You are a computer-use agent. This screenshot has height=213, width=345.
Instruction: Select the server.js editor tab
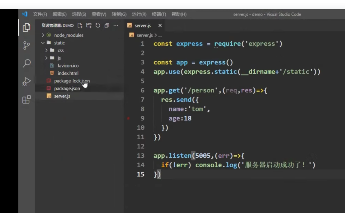point(145,26)
